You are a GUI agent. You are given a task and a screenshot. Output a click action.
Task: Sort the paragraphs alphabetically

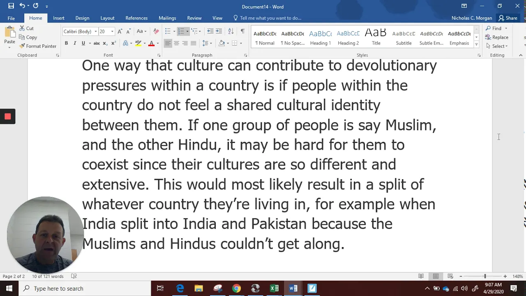(x=231, y=32)
